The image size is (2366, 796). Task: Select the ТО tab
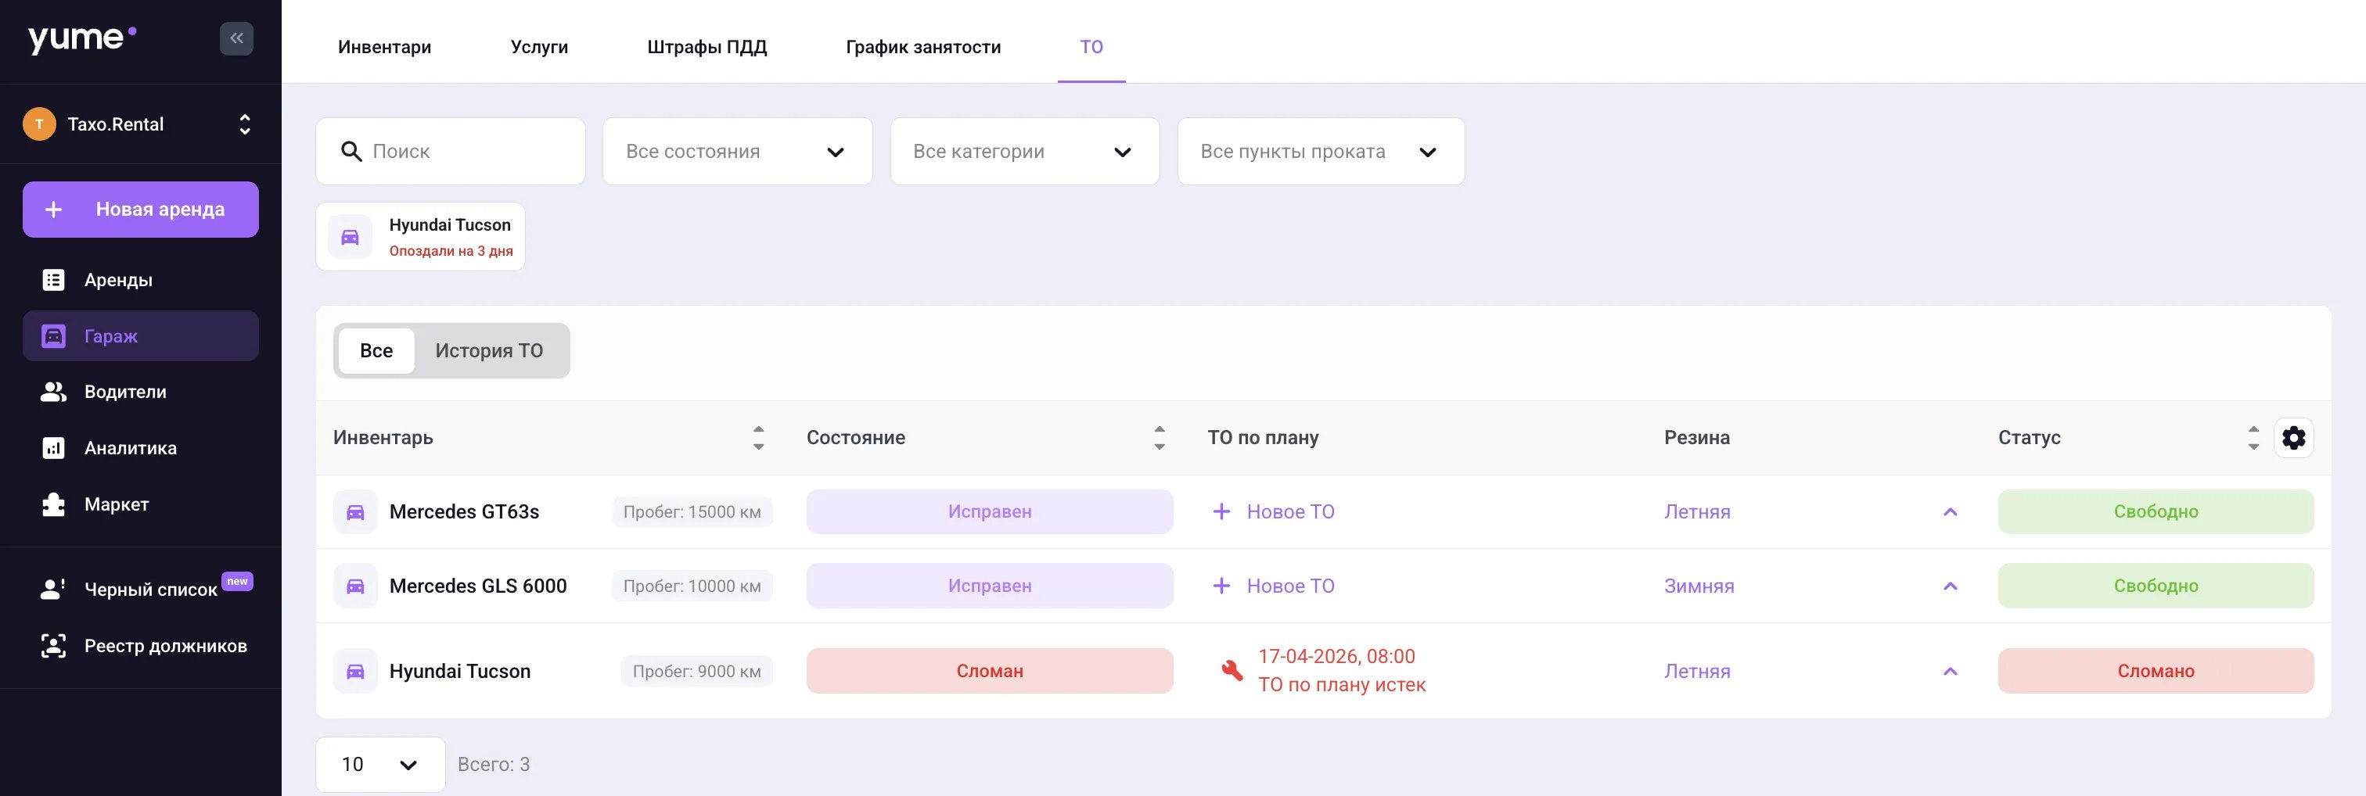1091,47
